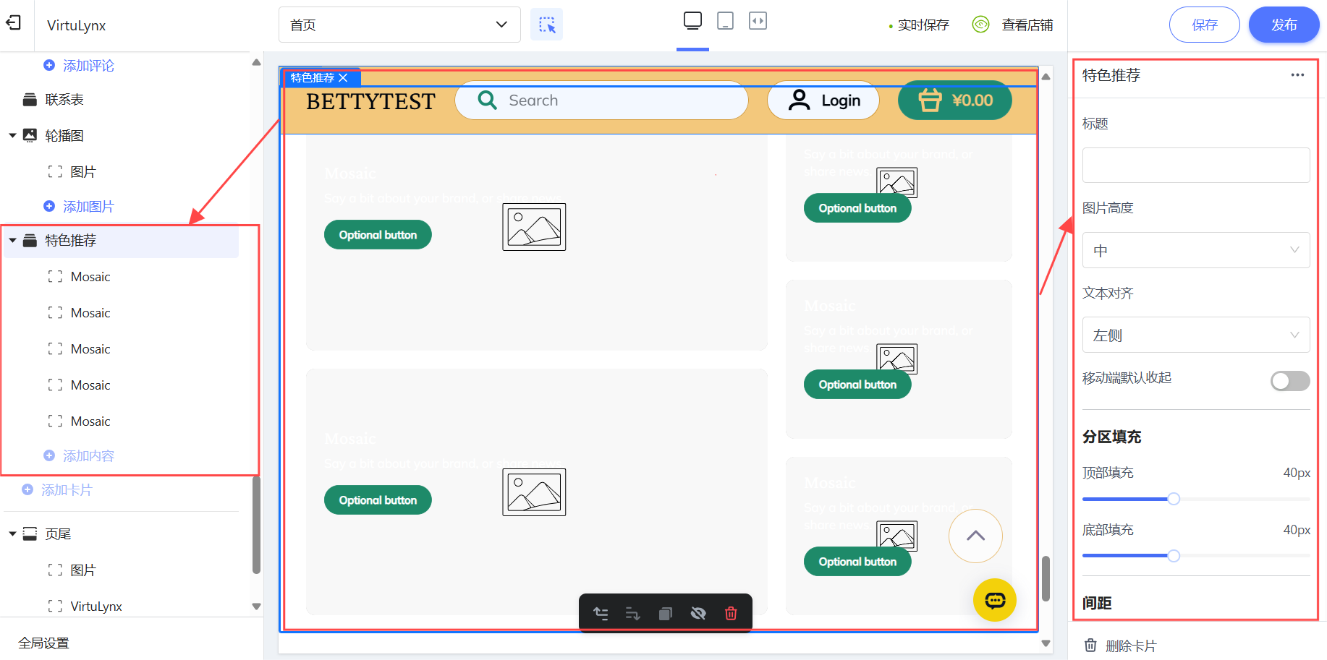Select VirtuLynx item under 页尾
This screenshot has width=1327, height=660.
[x=96, y=607]
